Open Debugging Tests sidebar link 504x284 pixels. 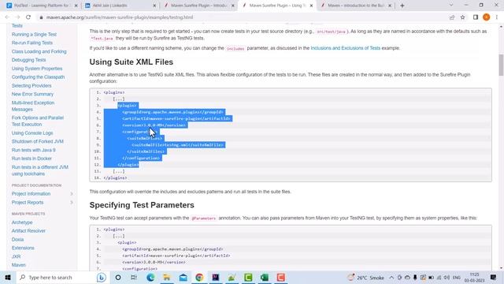click(x=28, y=60)
